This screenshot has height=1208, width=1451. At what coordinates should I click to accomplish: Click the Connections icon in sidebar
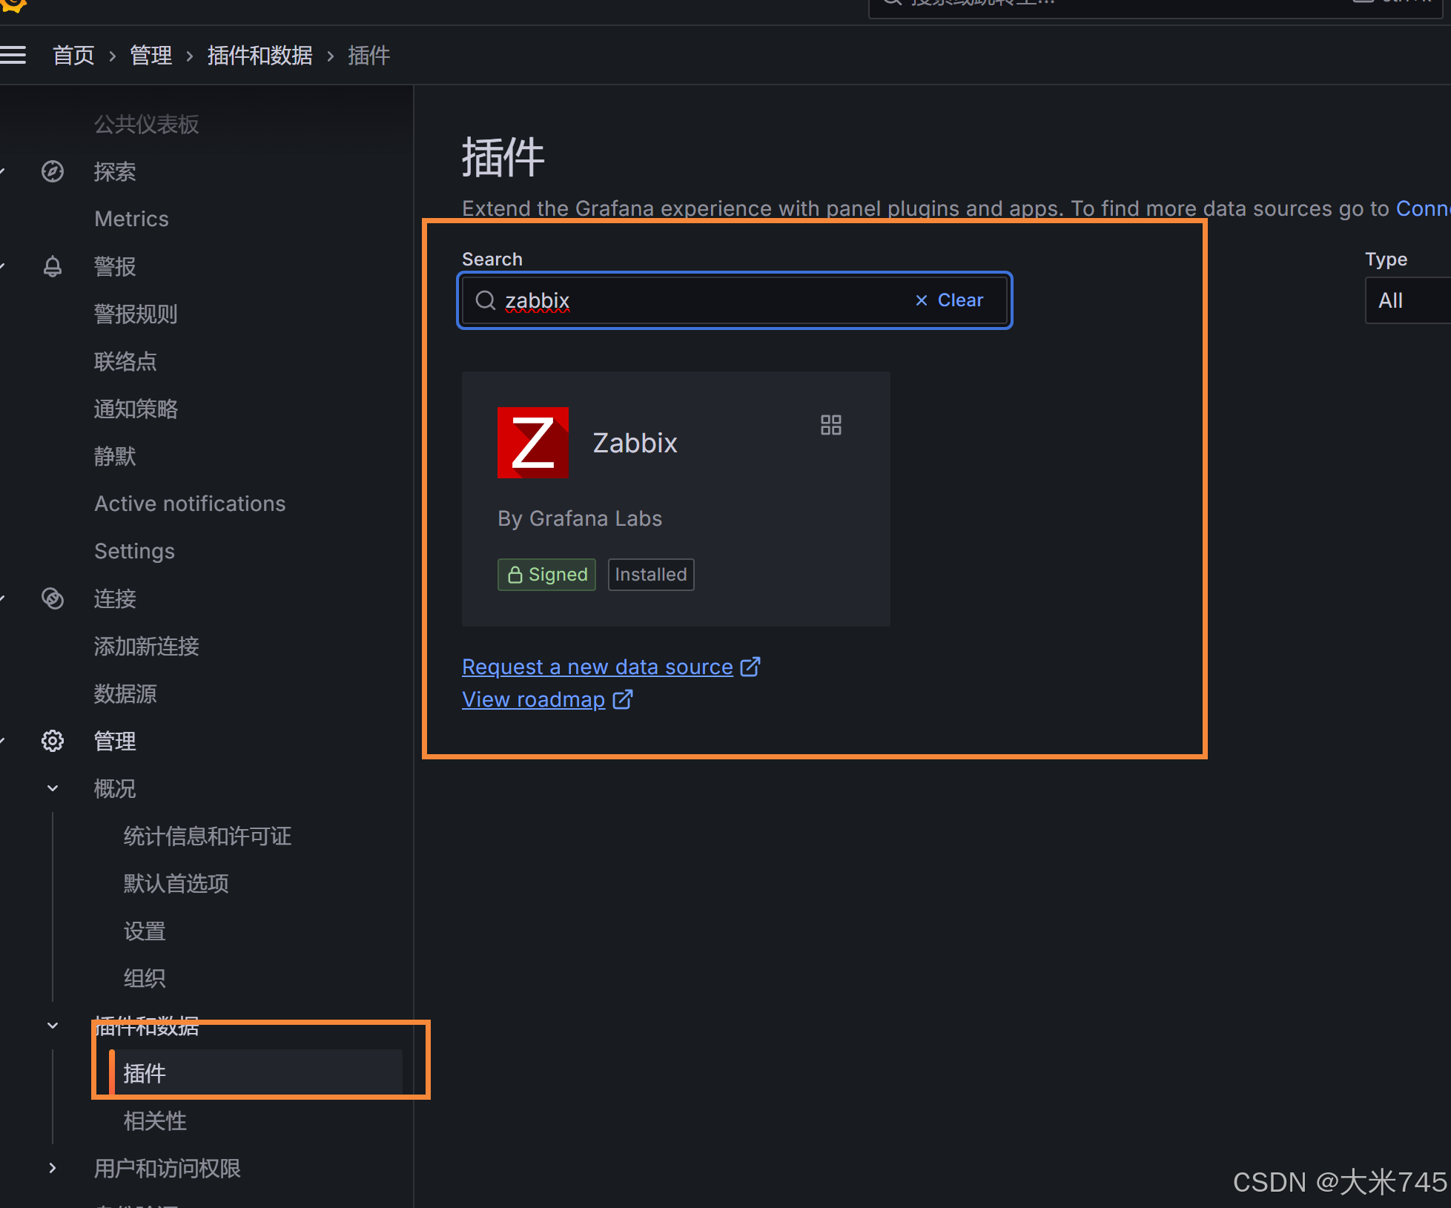pos(53,598)
